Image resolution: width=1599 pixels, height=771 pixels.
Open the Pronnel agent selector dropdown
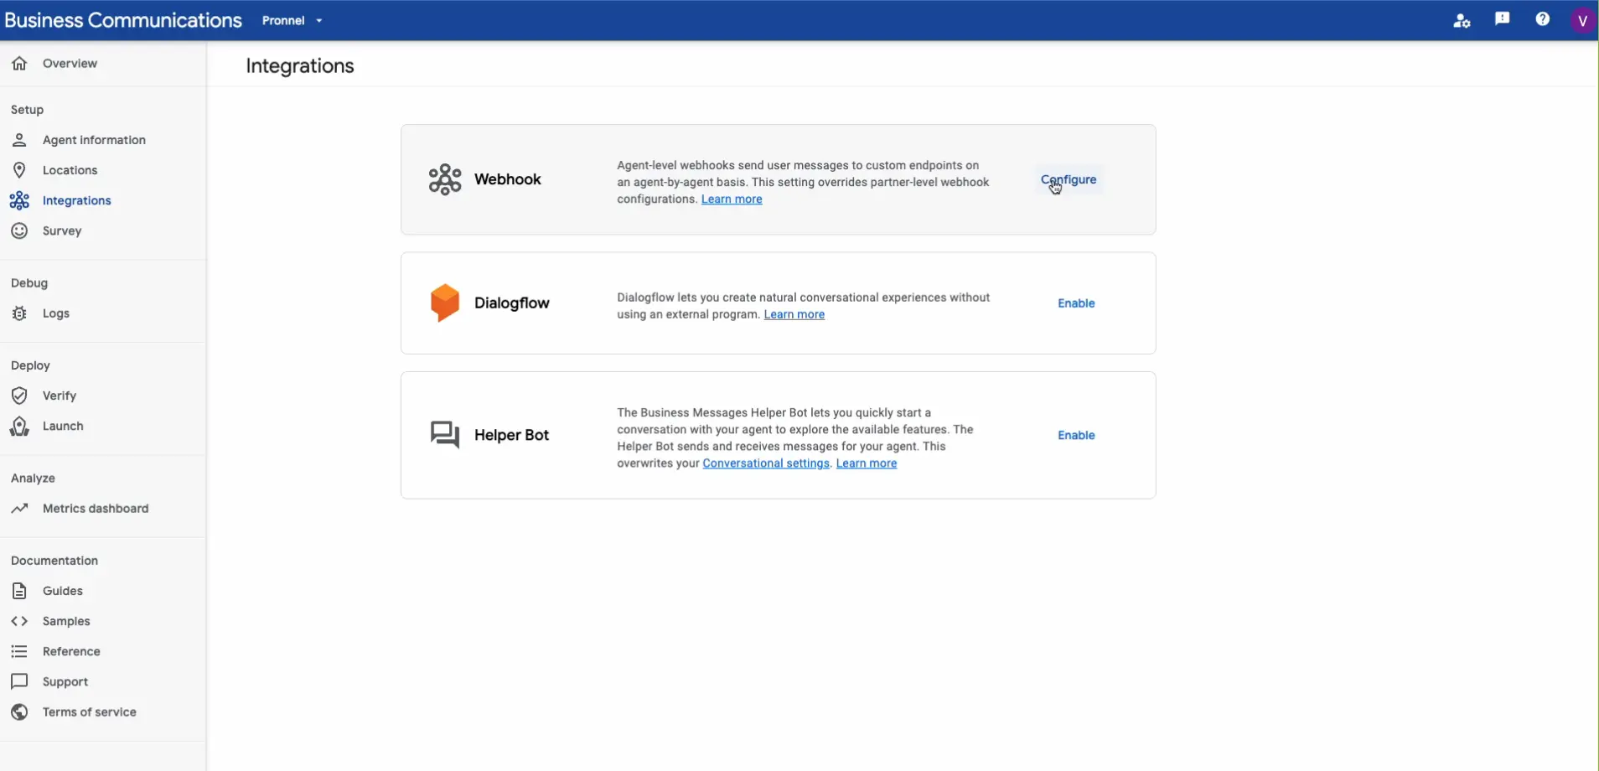point(292,21)
